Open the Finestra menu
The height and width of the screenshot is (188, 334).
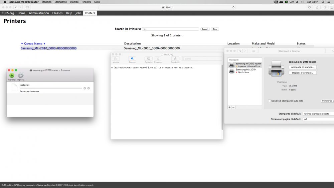tap(86, 2)
